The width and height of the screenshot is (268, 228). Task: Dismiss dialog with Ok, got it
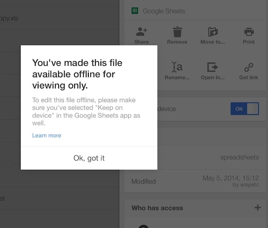(x=89, y=158)
